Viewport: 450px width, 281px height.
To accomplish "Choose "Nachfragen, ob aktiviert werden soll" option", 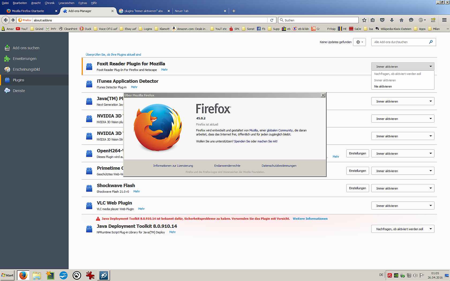I will click(x=397, y=74).
